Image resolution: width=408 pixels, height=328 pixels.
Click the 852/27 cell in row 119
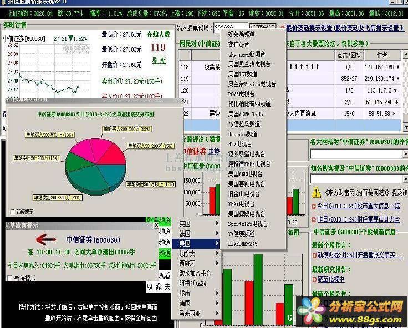click(349, 79)
